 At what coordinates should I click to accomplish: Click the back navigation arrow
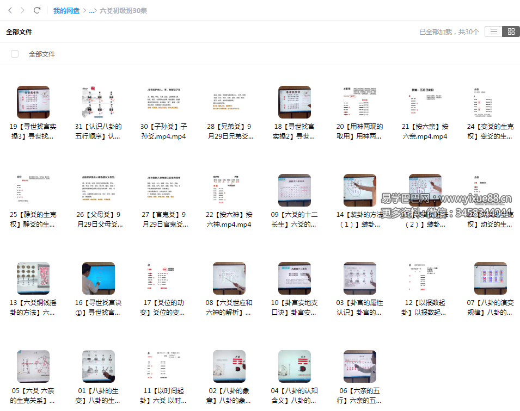(x=9, y=9)
